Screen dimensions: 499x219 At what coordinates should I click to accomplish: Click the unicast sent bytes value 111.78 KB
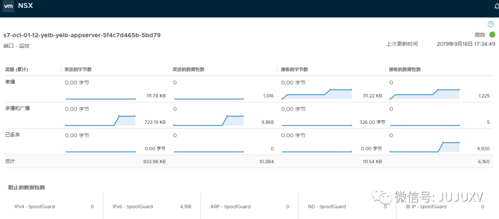click(156, 95)
